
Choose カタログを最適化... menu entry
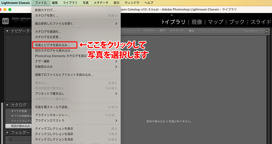tap(76, 32)
